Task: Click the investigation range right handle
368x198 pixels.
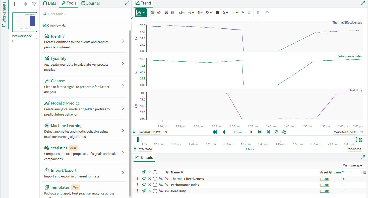Action: coord(357,140)
